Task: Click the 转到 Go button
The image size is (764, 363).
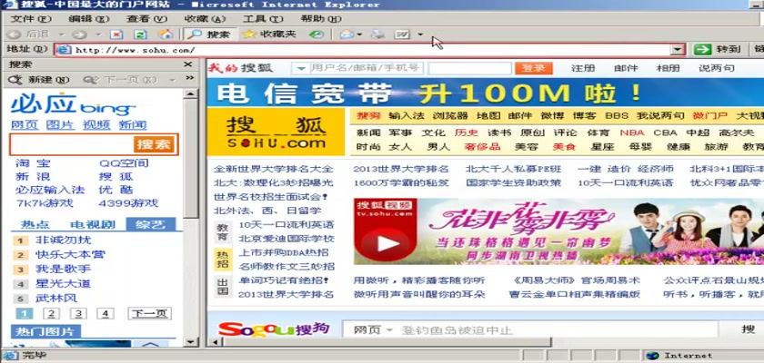Action: [718, 49]
